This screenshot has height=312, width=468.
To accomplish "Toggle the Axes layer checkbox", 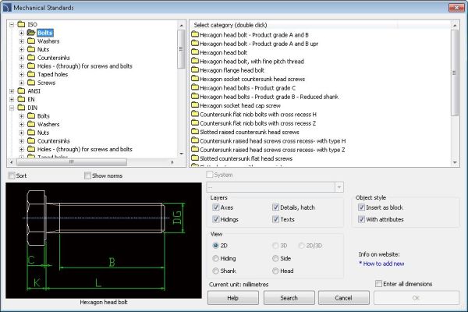I will point(215,207).
